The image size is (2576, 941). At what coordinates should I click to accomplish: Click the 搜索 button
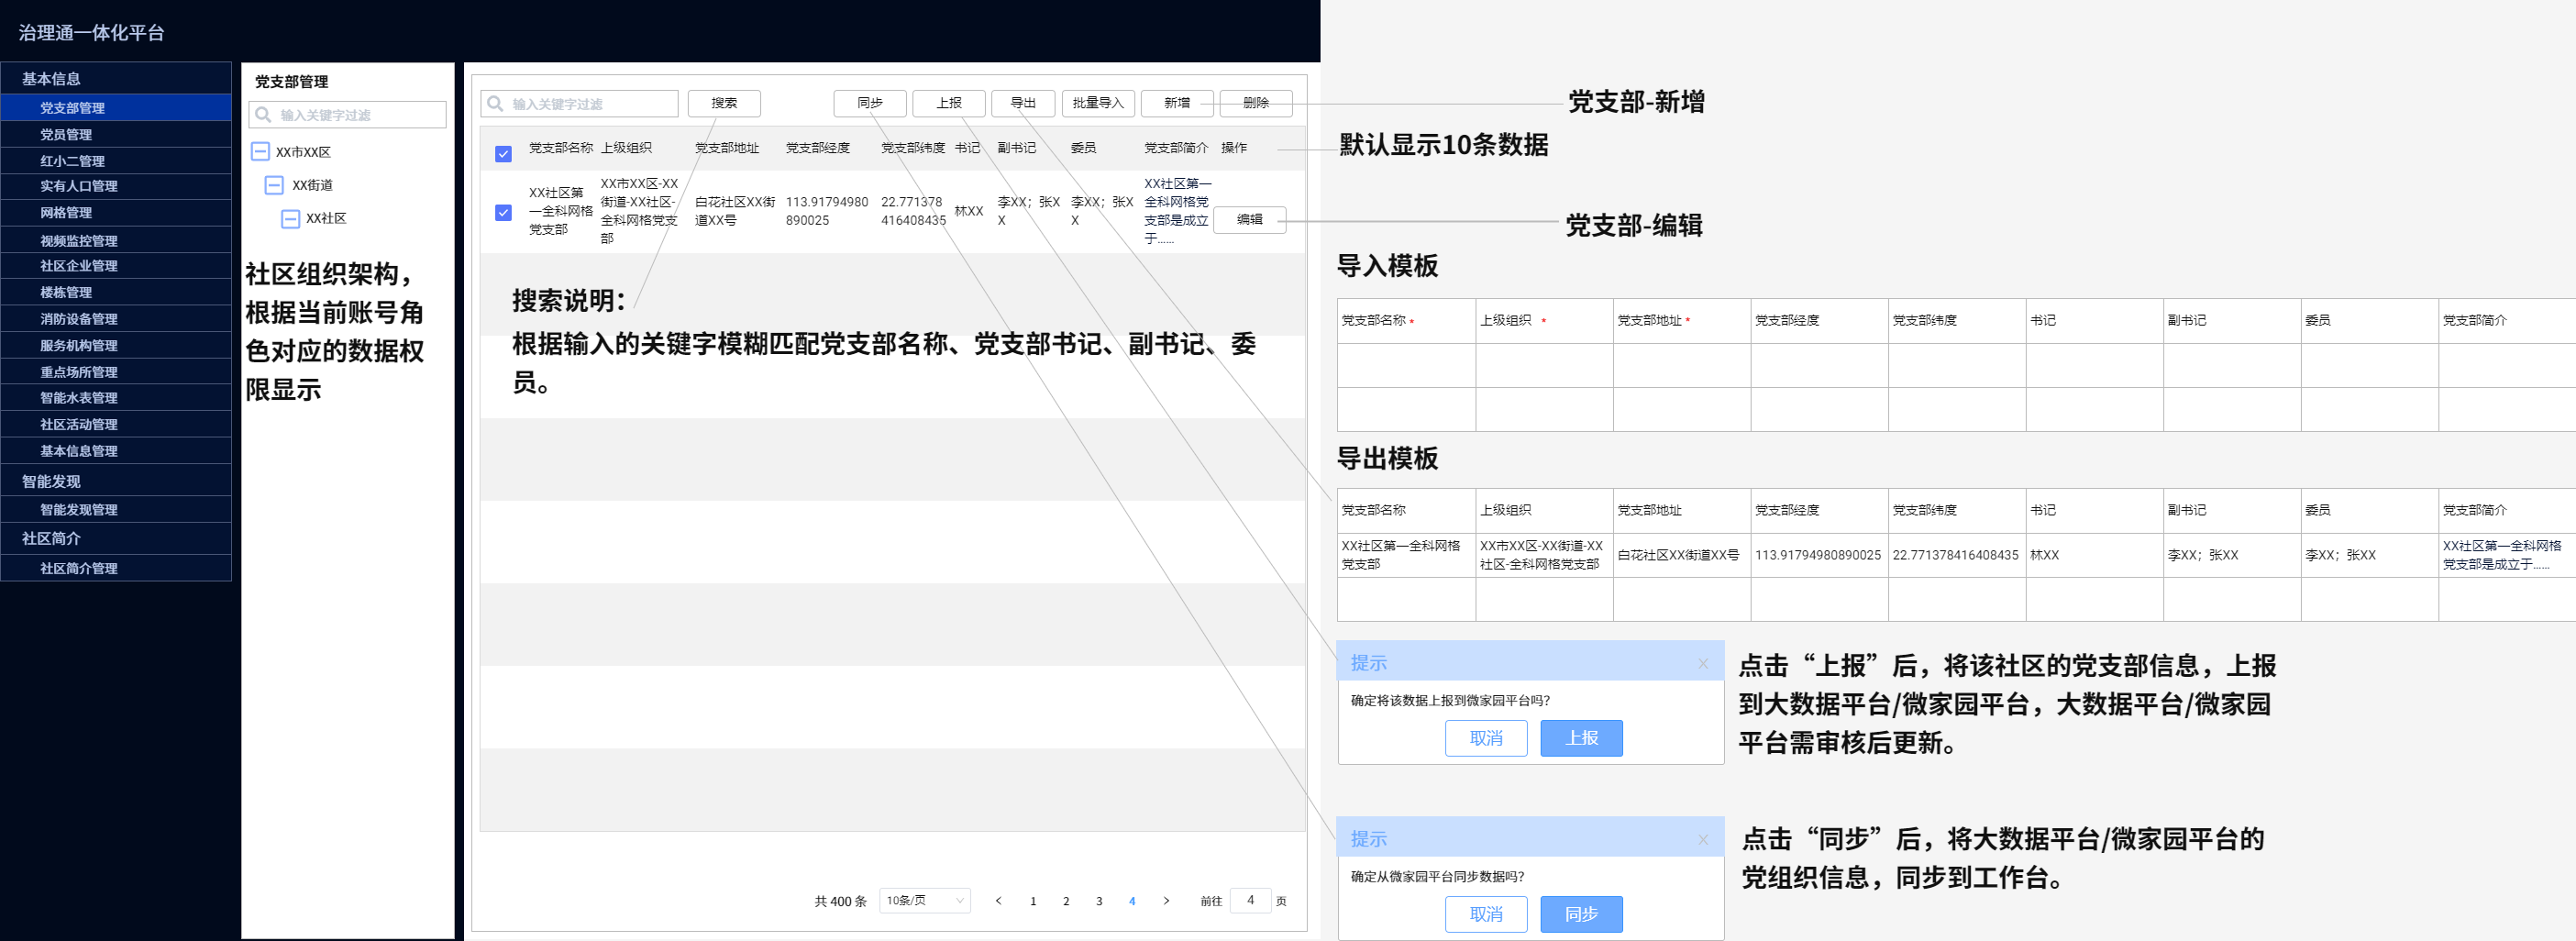[724, 103]
